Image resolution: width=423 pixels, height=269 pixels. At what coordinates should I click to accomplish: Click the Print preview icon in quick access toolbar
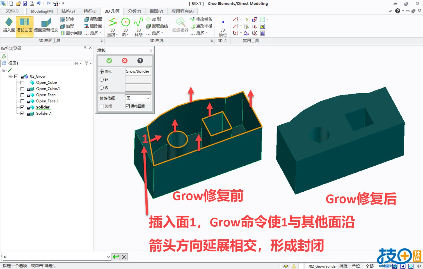(x=32, y=3)
